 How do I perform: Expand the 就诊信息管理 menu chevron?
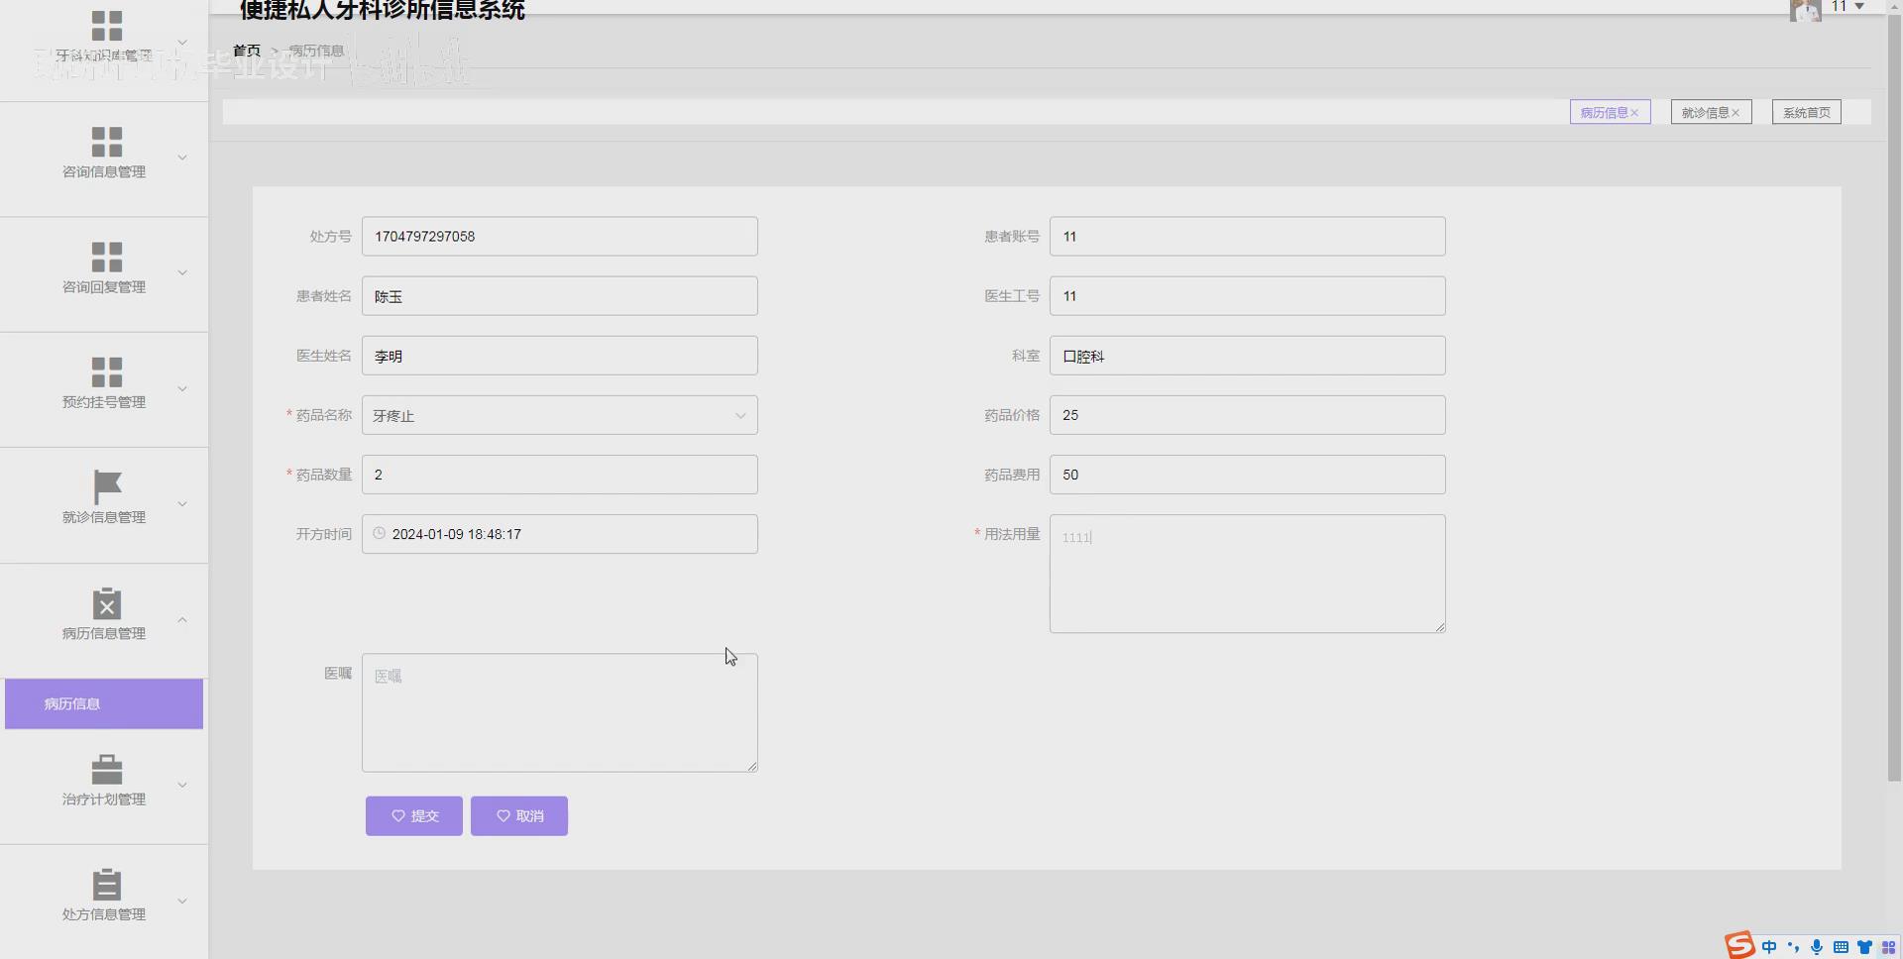point(182,504)
